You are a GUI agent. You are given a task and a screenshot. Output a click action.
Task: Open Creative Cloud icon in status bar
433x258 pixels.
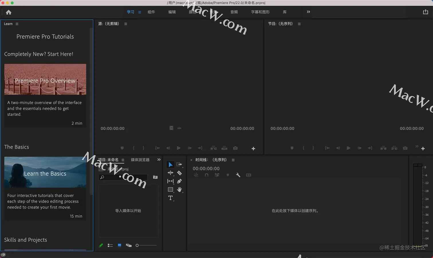tap(3, 255)
